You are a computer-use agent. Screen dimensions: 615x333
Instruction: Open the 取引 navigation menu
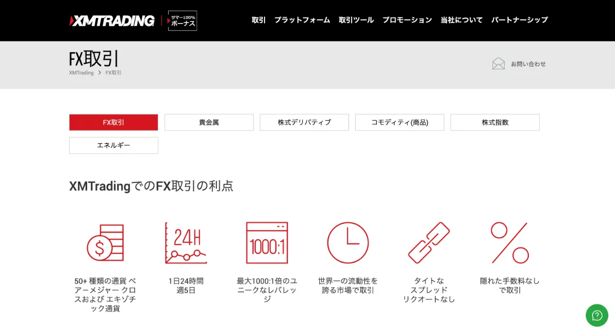tap(258, 20)
